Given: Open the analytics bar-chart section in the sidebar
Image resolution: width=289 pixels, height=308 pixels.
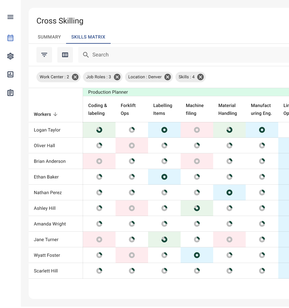Looking at the screenshot, I should [10, 74].
